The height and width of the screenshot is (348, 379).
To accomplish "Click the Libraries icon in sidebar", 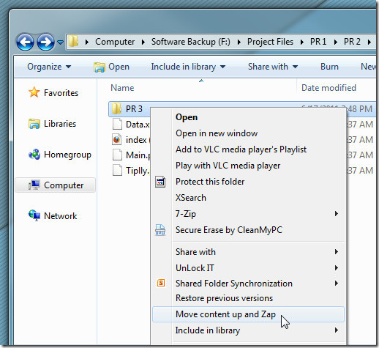I will coord(34,124).
